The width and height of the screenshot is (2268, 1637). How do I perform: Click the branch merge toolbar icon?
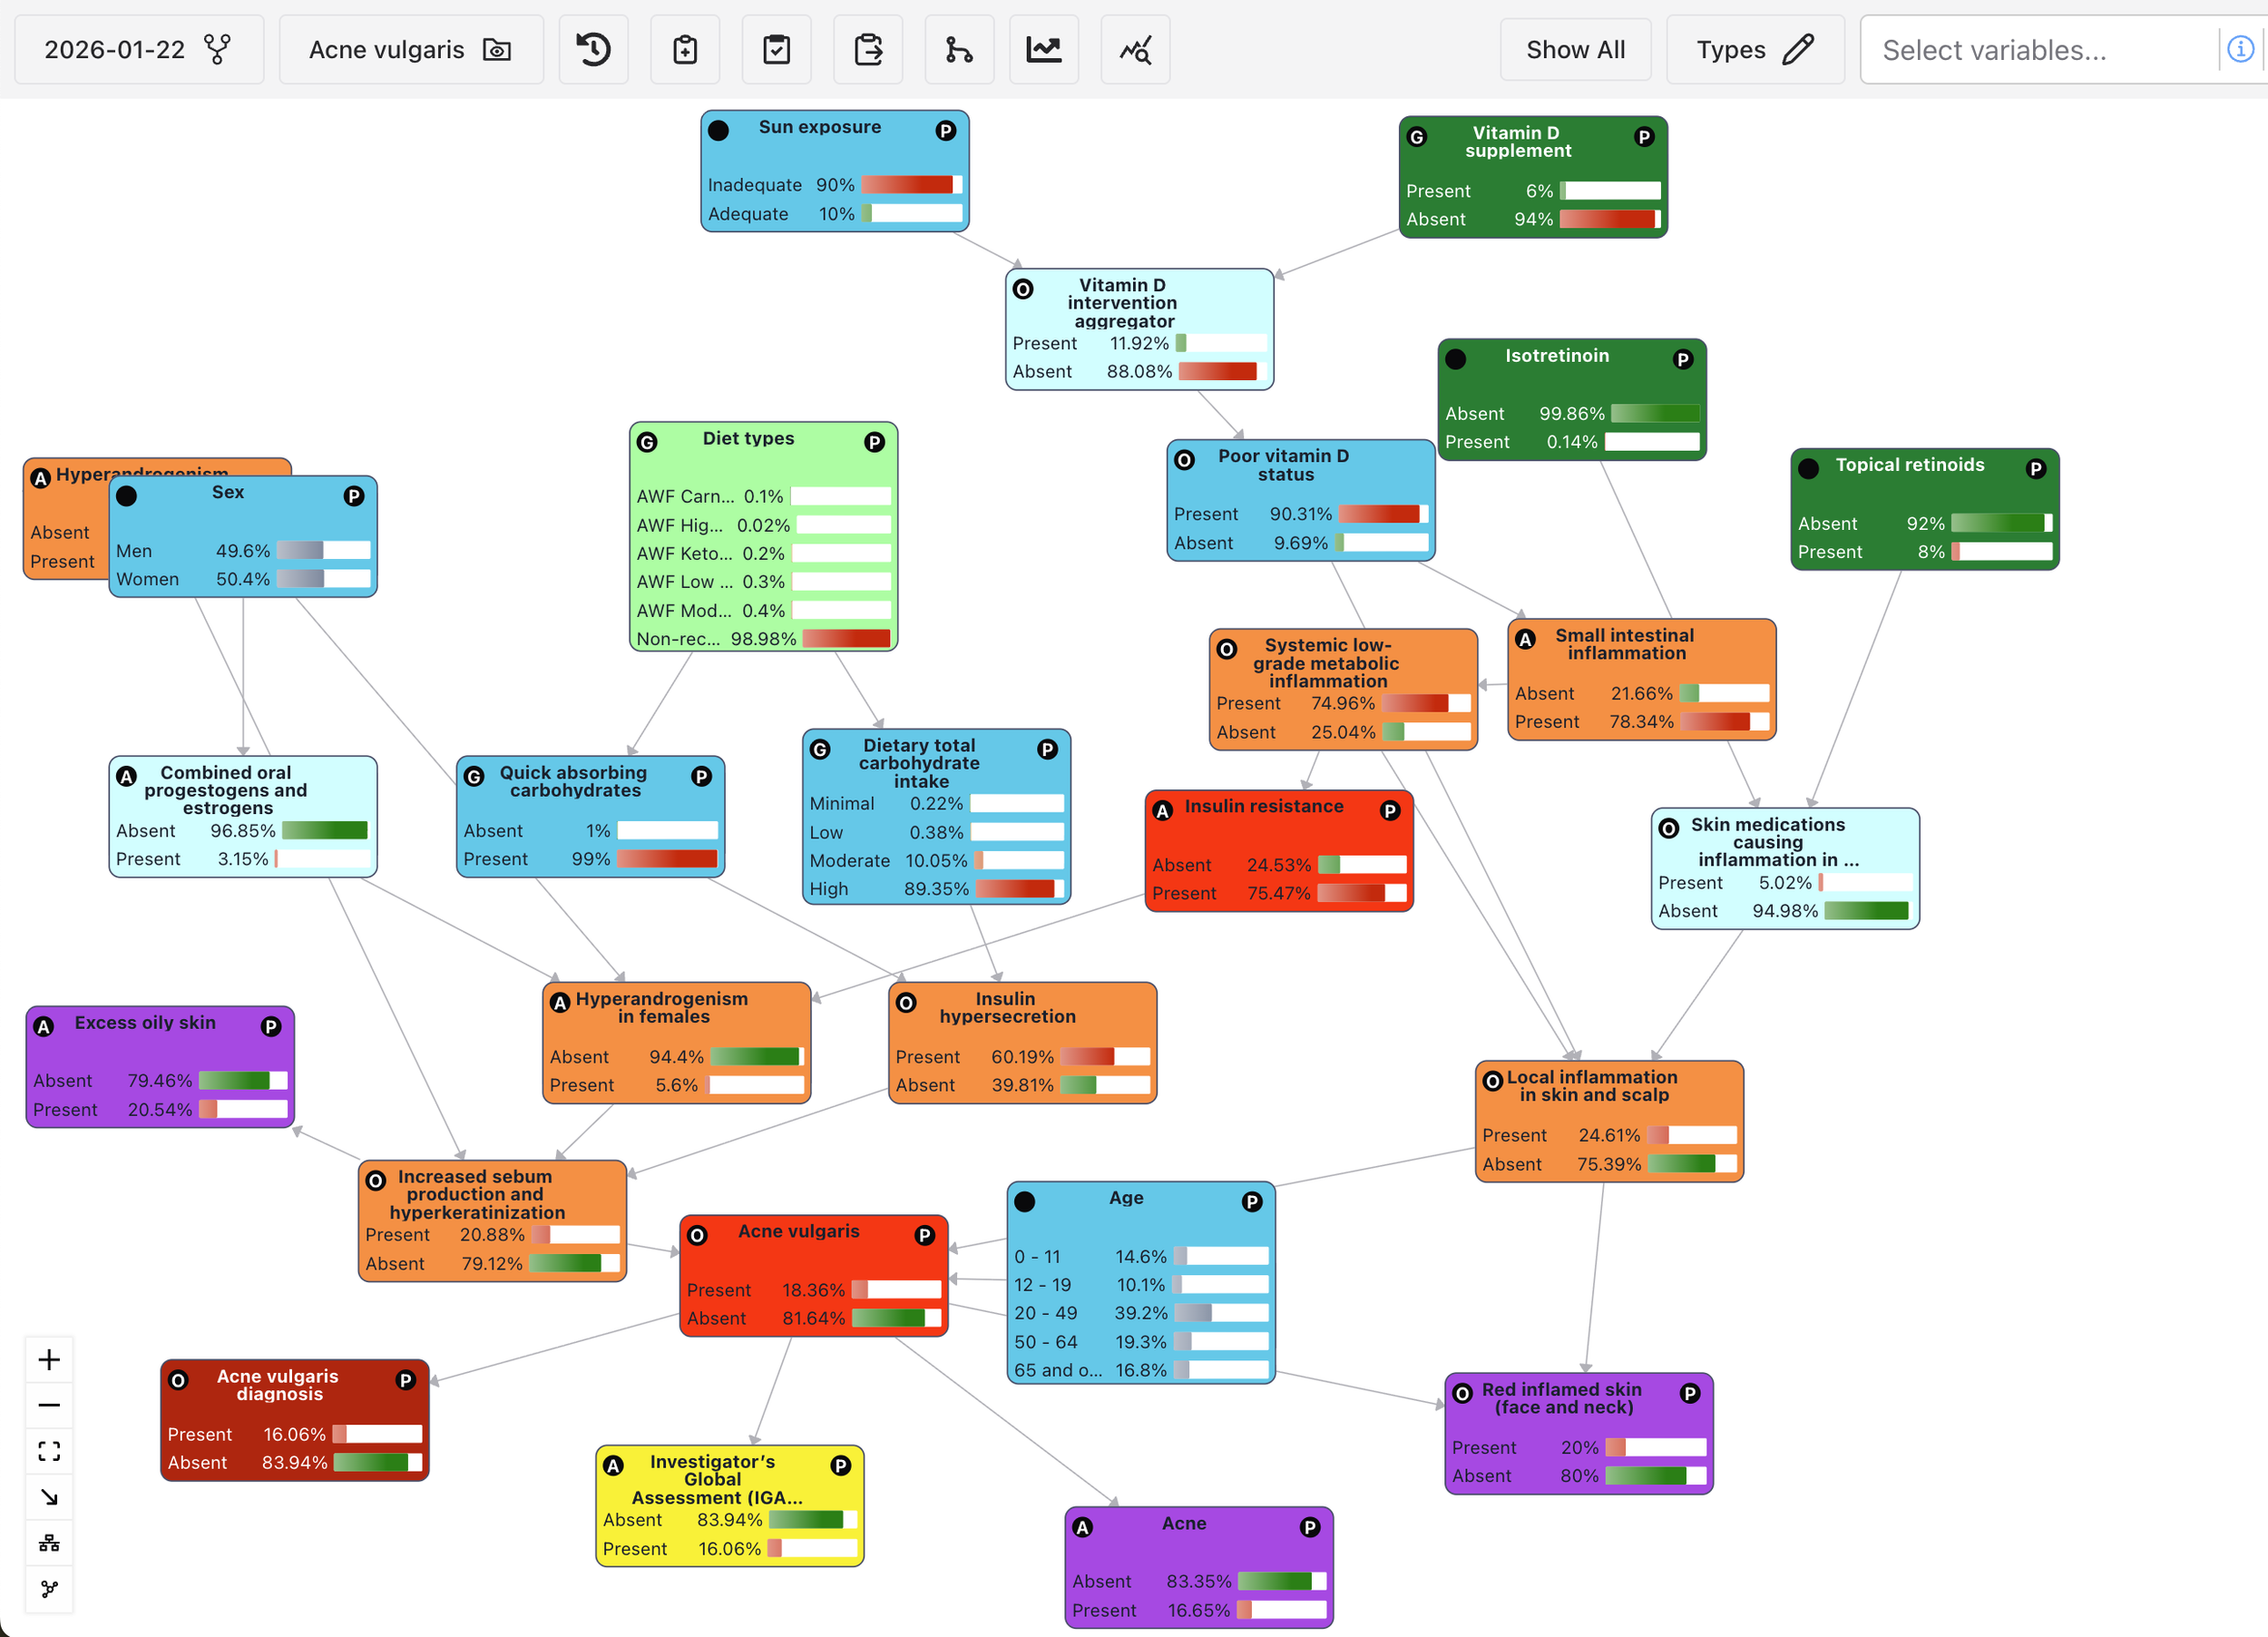point(959,49)
